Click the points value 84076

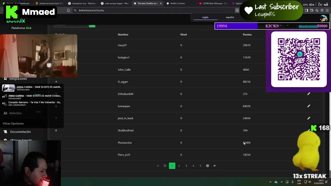247,106
